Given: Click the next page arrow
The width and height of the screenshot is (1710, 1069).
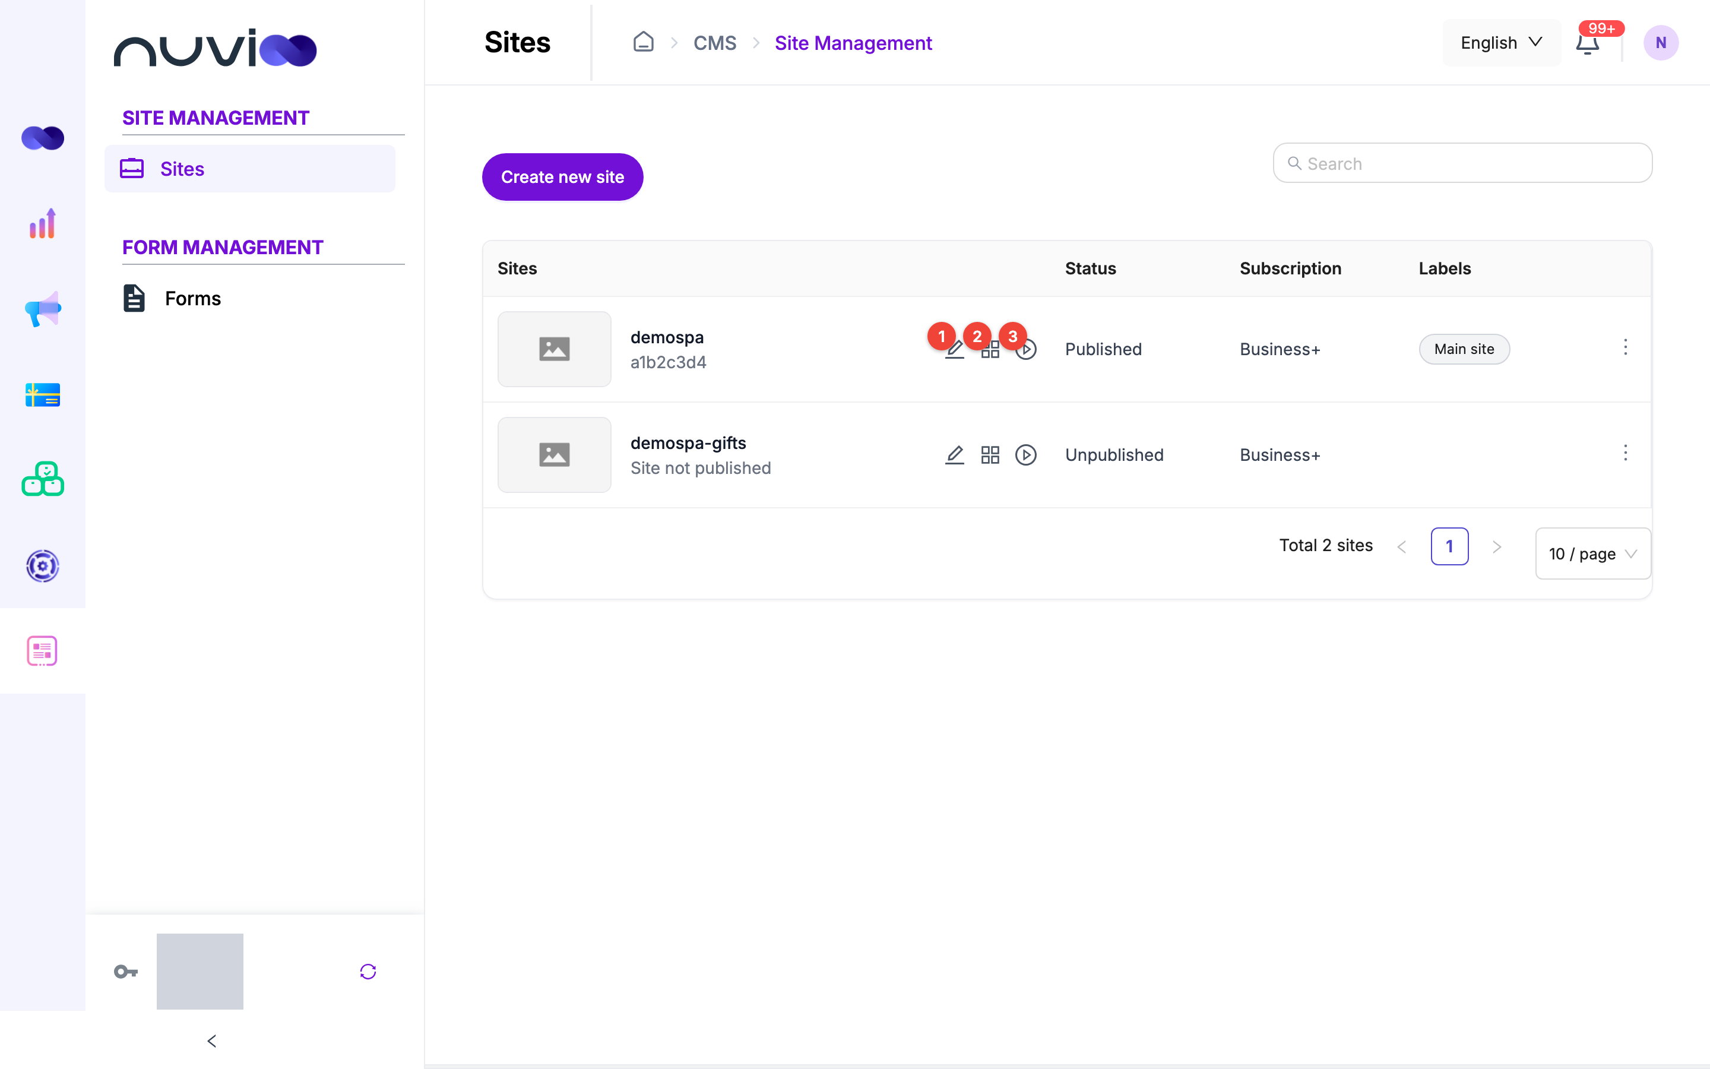Looking at the screenshot, I should coord(1497,546).
